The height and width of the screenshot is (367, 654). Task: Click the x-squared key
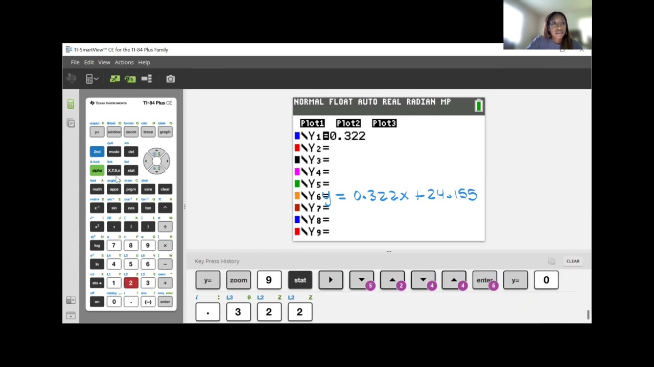coord(97,227)
